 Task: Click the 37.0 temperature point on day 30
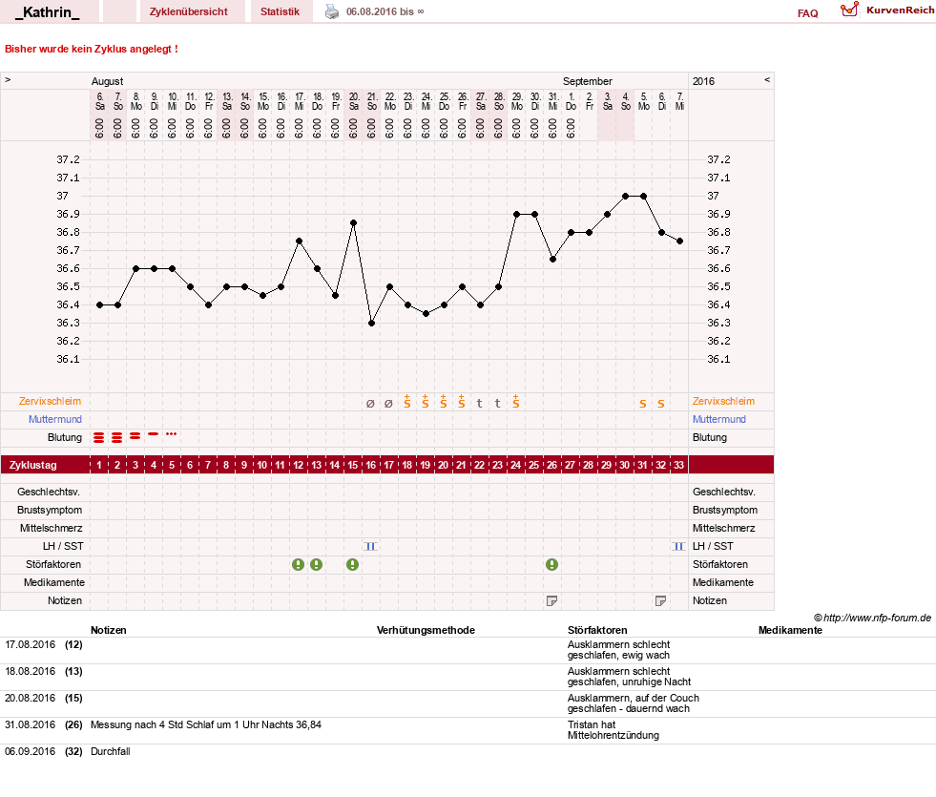click(625, 196)
